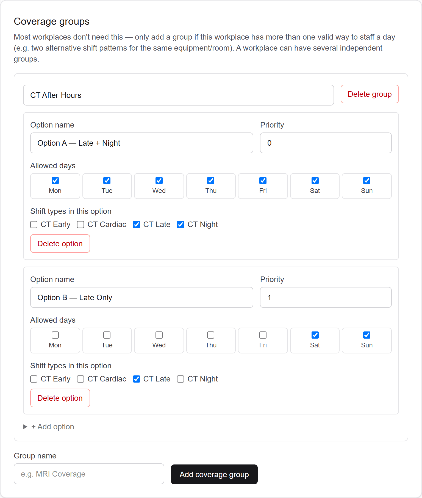Enable CT Night in Option B shift types

(x=181, y=379)
